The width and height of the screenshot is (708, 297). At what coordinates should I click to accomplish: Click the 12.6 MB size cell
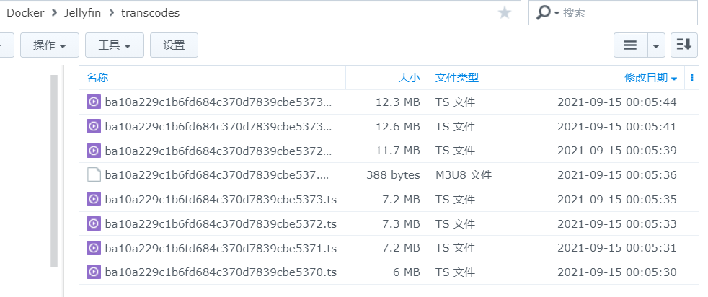(398, 126)
